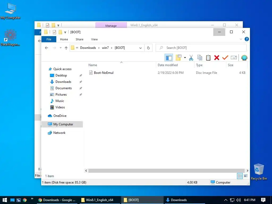This screenshot has width=272, height=204.
Task: Select Quick access in the navigation pane
Action: pyautogui.click(x=62, y=69)
